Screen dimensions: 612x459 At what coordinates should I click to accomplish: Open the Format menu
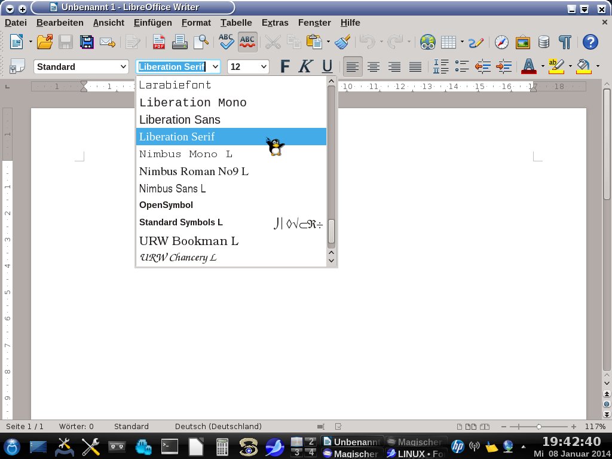point(196,23)
